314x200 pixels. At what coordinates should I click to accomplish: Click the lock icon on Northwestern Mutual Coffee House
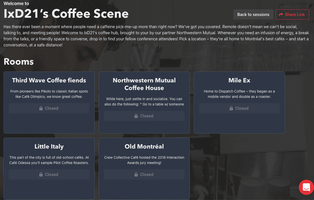(136, 116)
